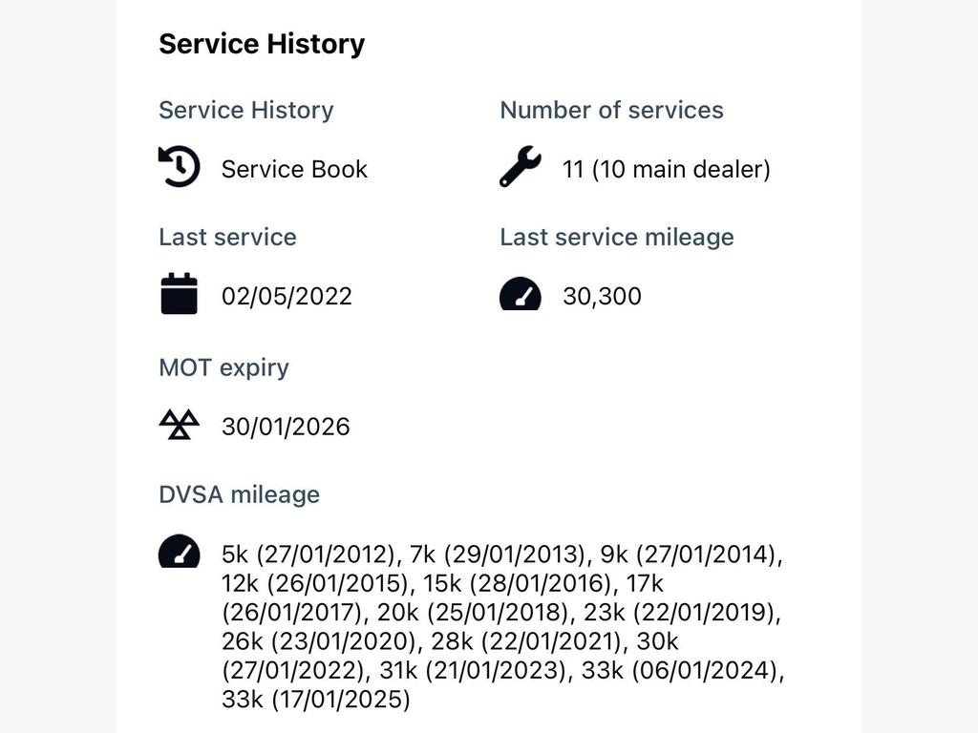This screenshot has width=978, height=733.
Task: Click the MOT expiry date 30/01/2026
Action: tap(286, 427)
